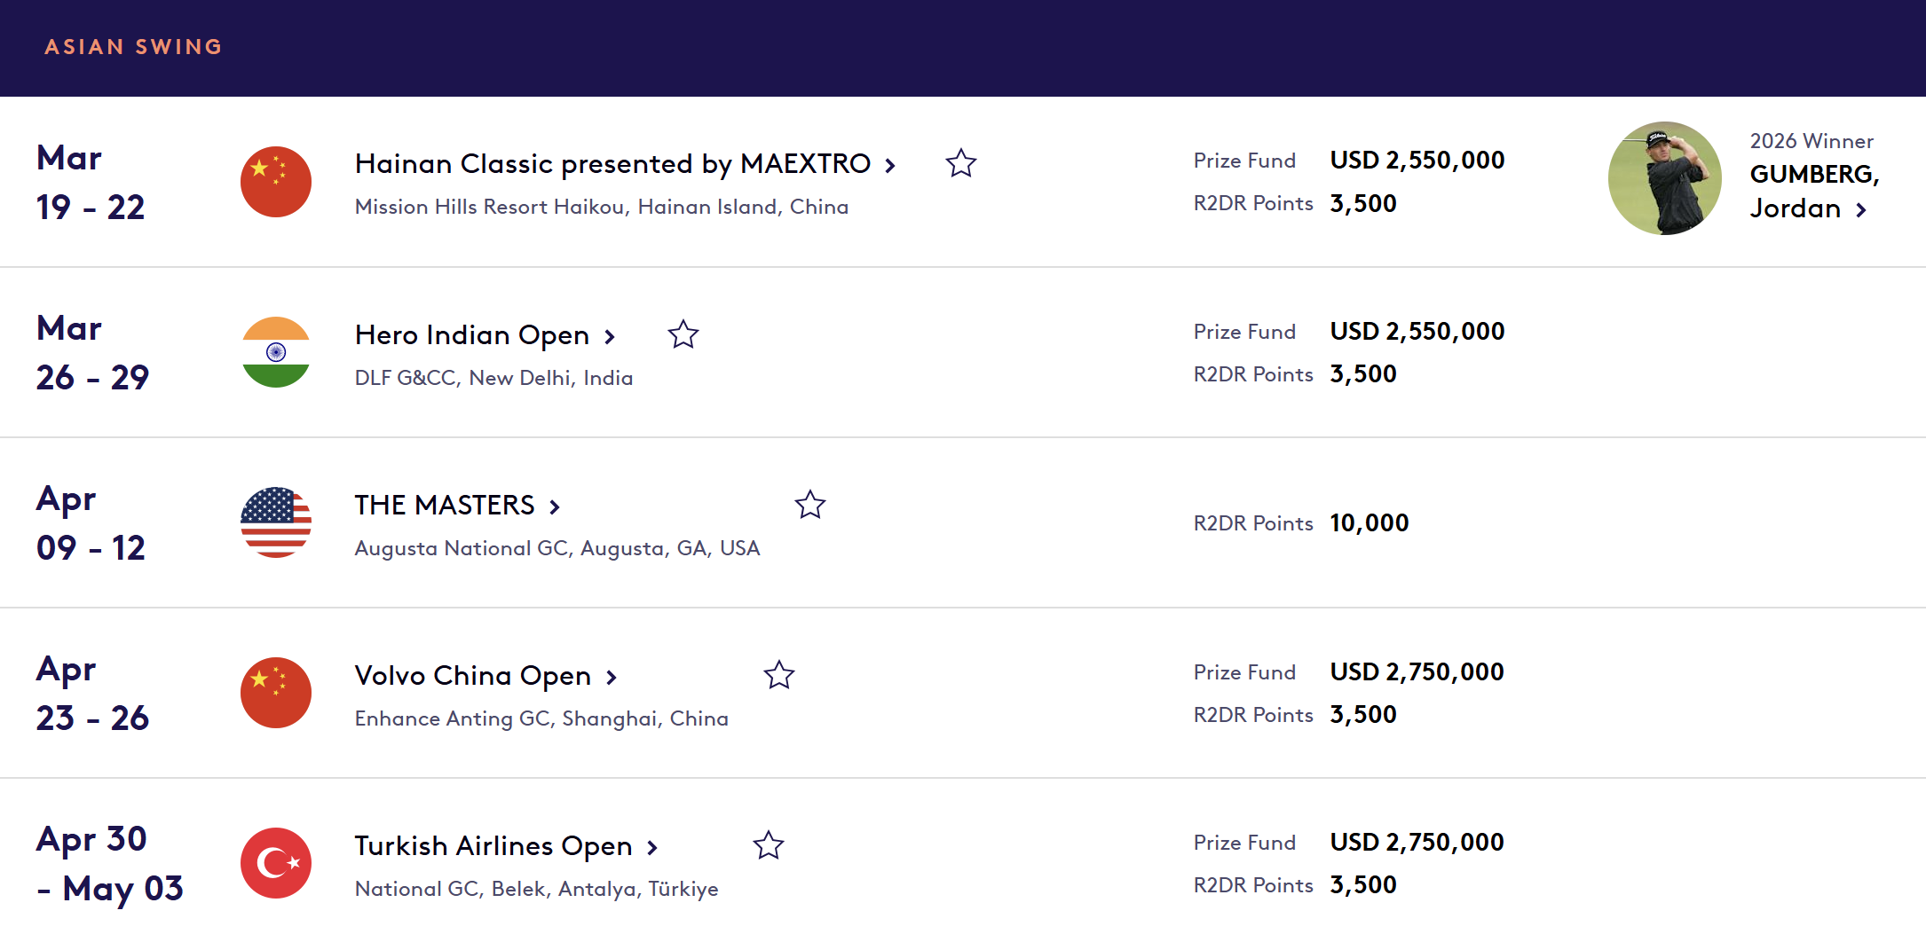This screenshot has width=1926, height=942.
Task: Go to THE MASTERS tournament page
Action: (x=445, y=506)
